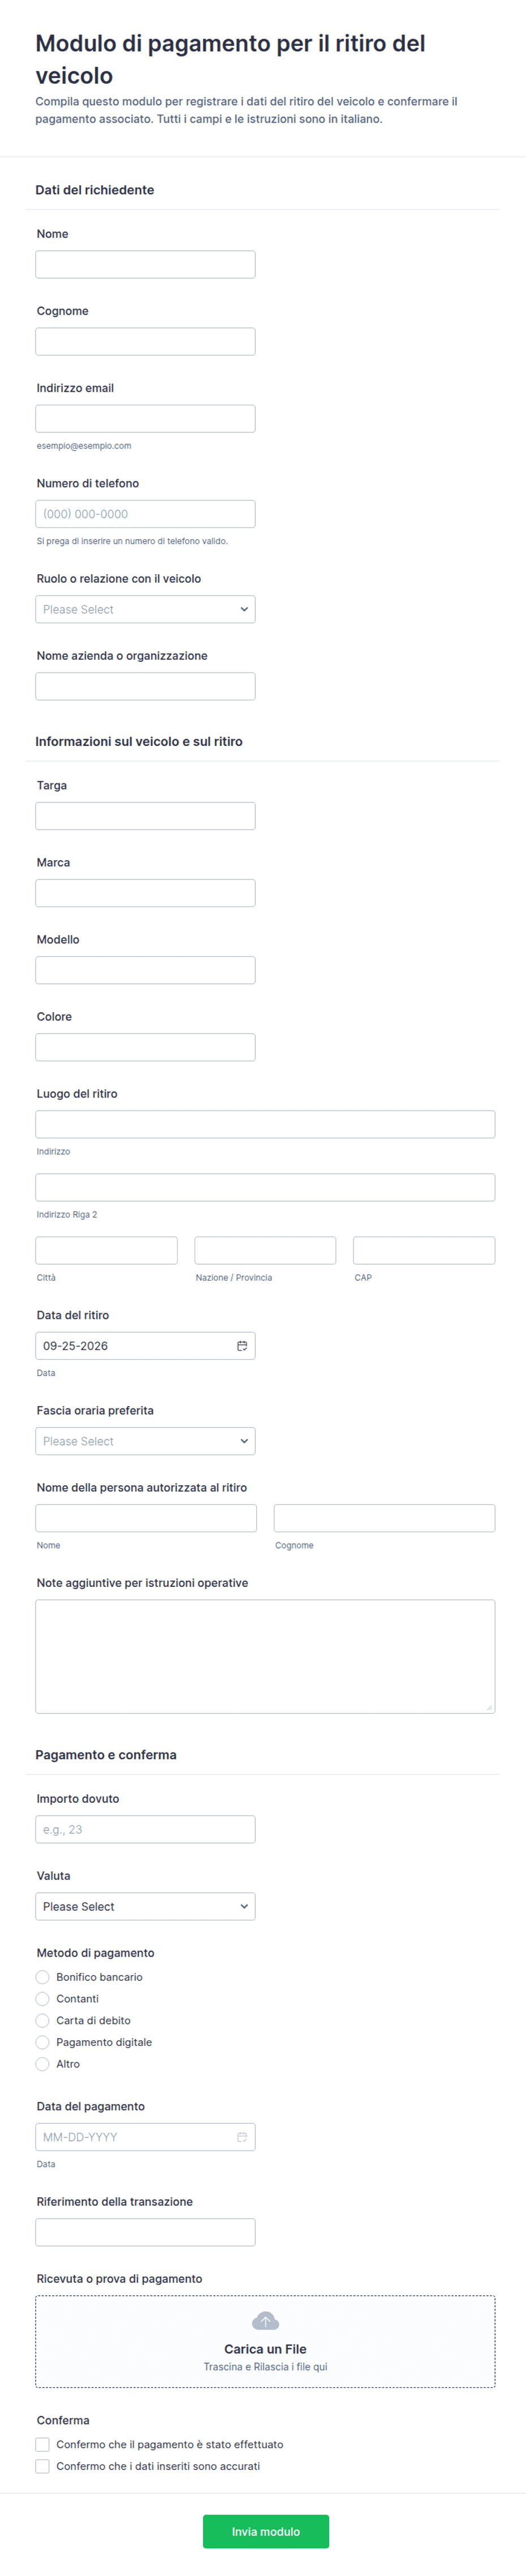Click the Indirizzo email field
526x2576 pixels.
[x=145, y=418]
